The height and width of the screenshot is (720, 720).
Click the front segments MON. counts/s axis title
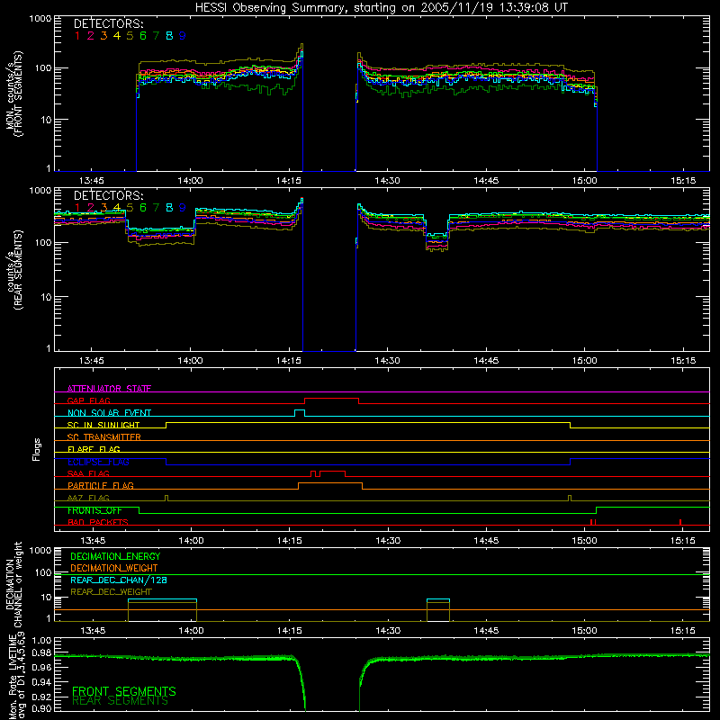click(x=13, y=94)
